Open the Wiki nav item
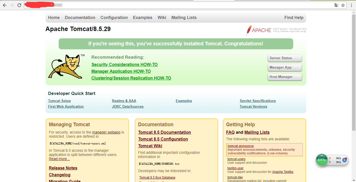 point(162,17)
